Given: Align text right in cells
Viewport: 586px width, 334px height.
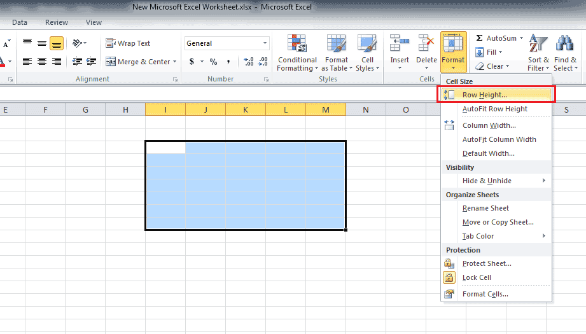Looking at the screenshot, I should 57,61.
